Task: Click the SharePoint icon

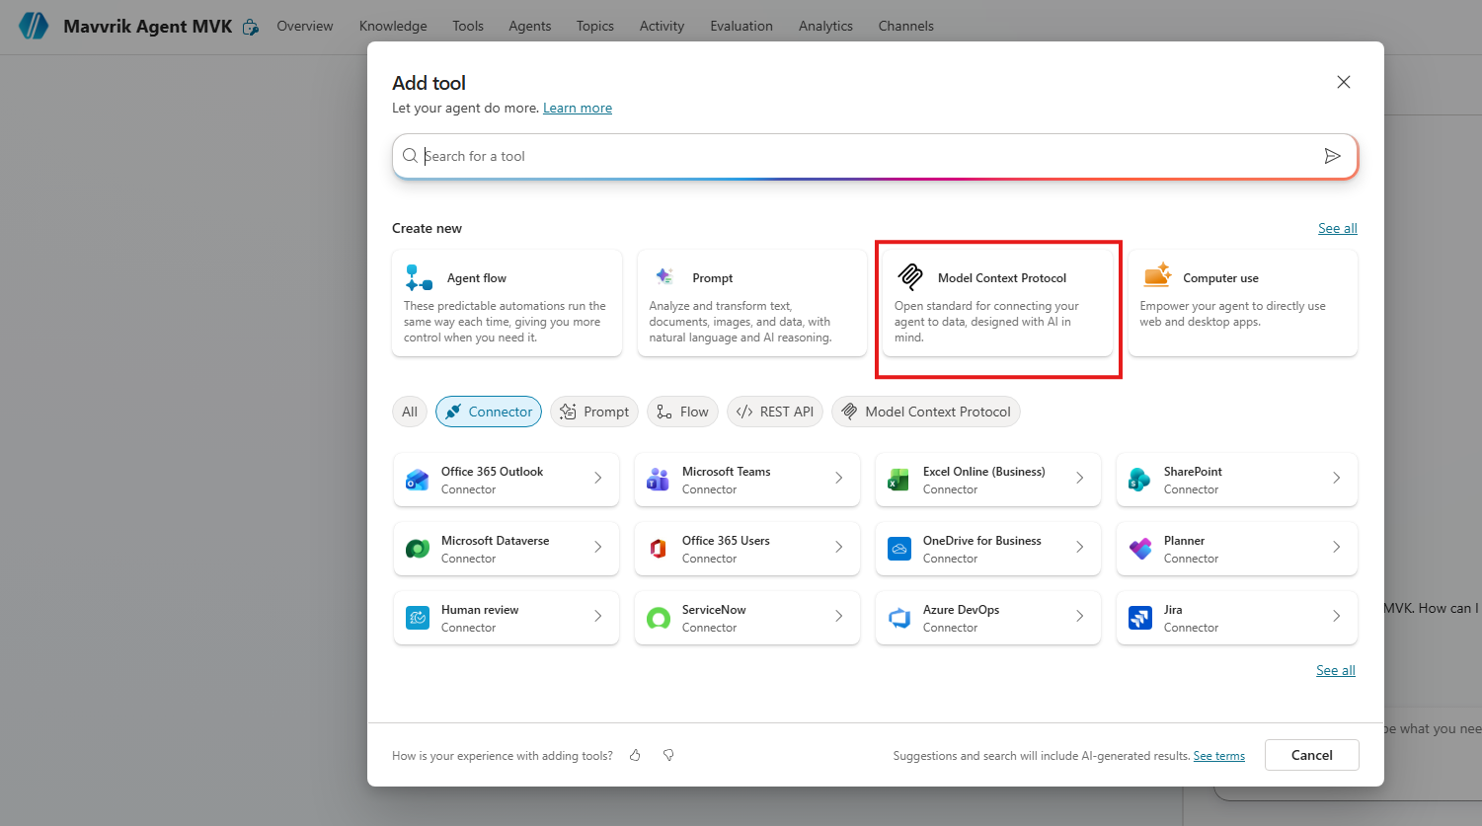Action: tap(1139, 481)
